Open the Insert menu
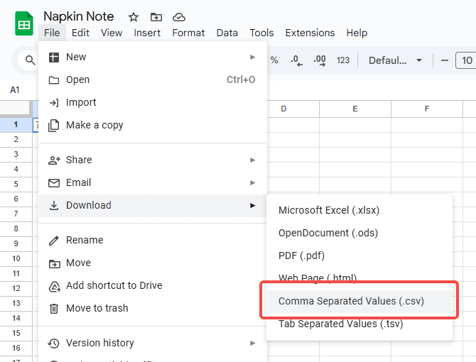476x362 pixels. 147,33
